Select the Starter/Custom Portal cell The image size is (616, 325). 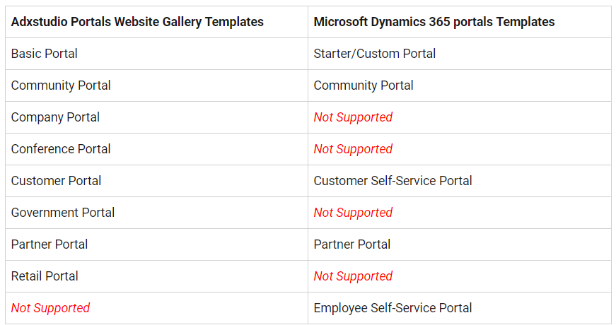[x=375, y=54]
